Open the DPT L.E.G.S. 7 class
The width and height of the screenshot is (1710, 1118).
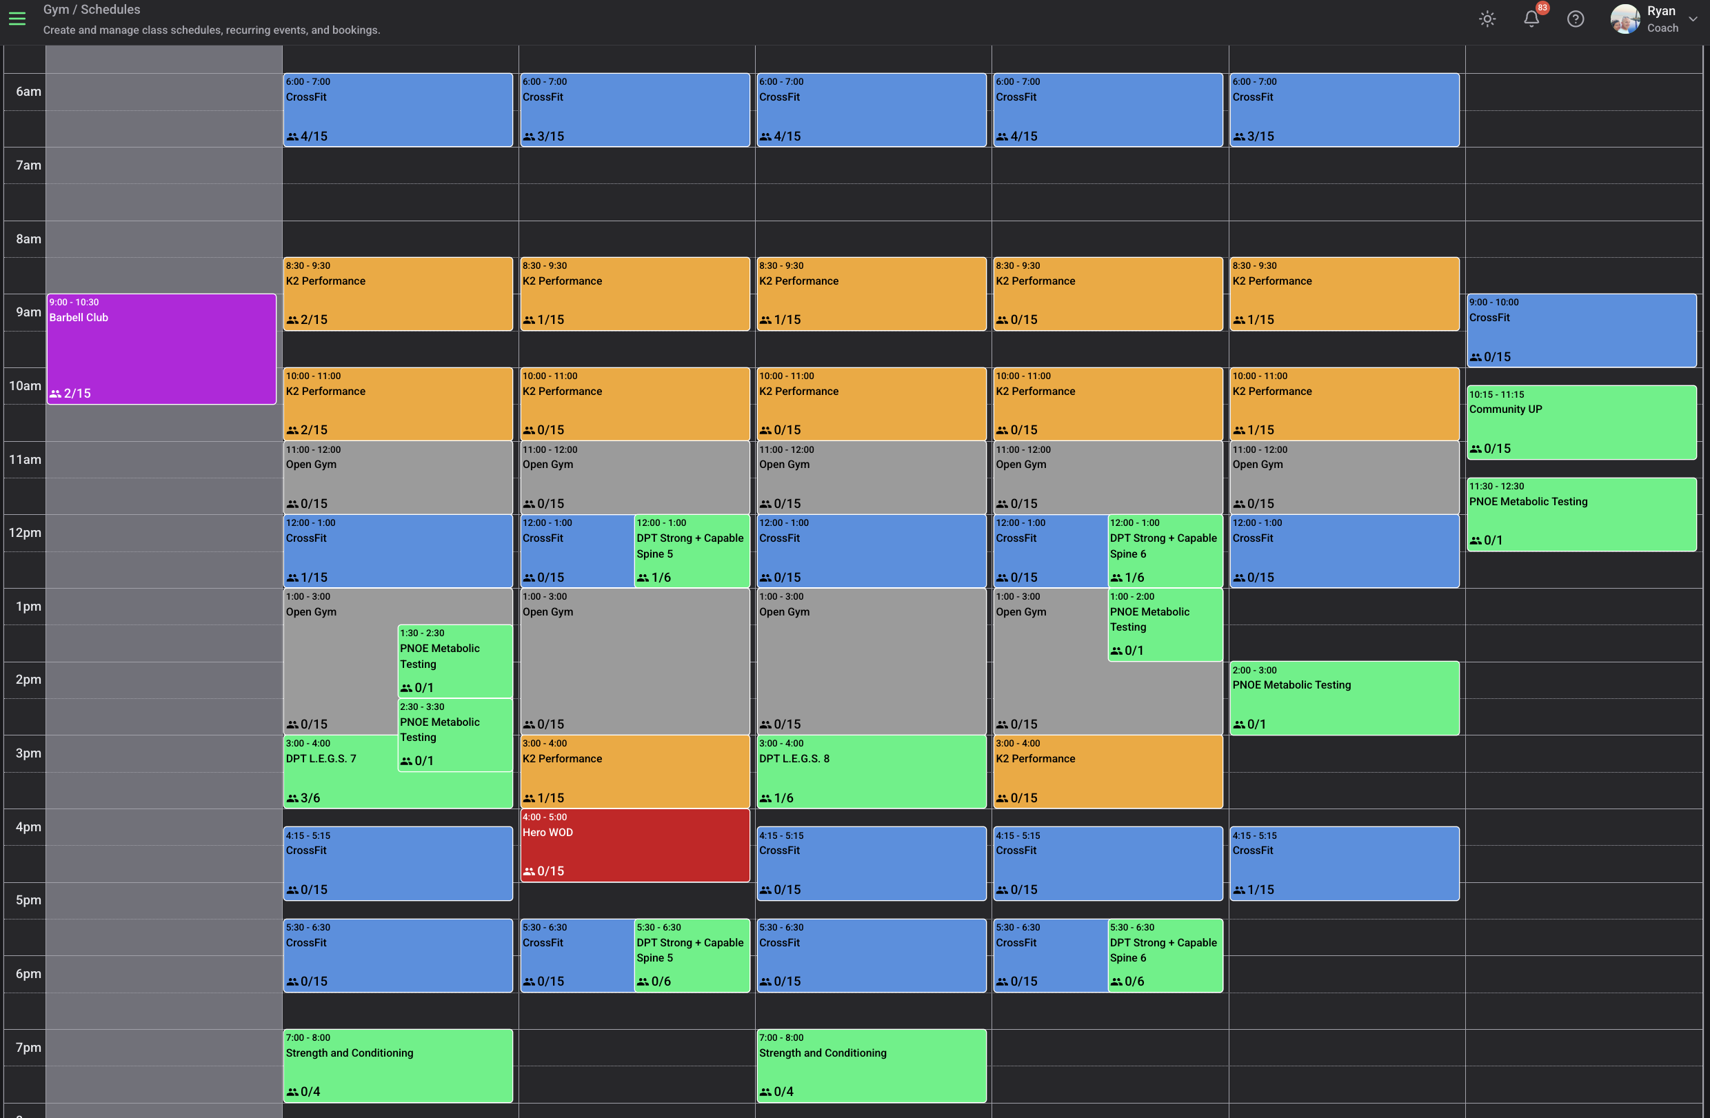(x=338, y=772)
